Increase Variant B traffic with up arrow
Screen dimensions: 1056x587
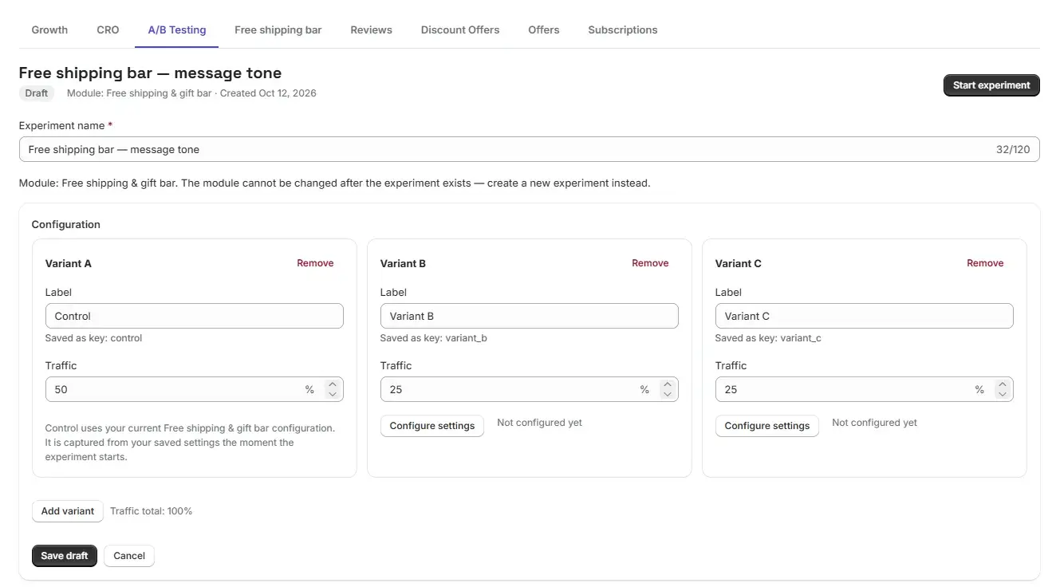pos(668,384)
